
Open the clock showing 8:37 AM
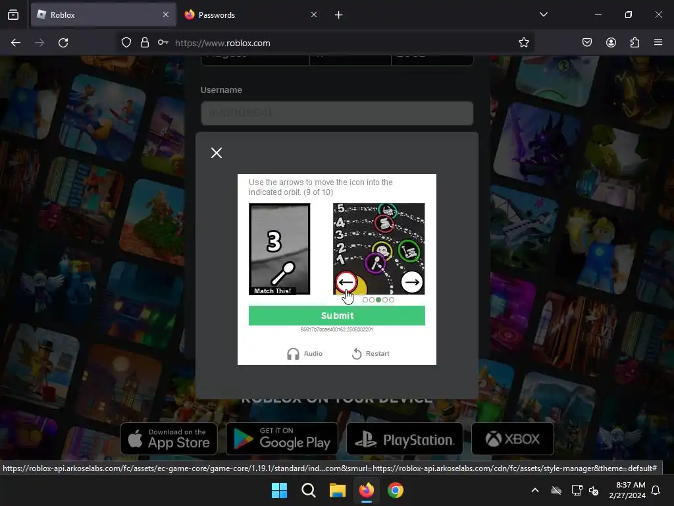[x=627, y=490]
